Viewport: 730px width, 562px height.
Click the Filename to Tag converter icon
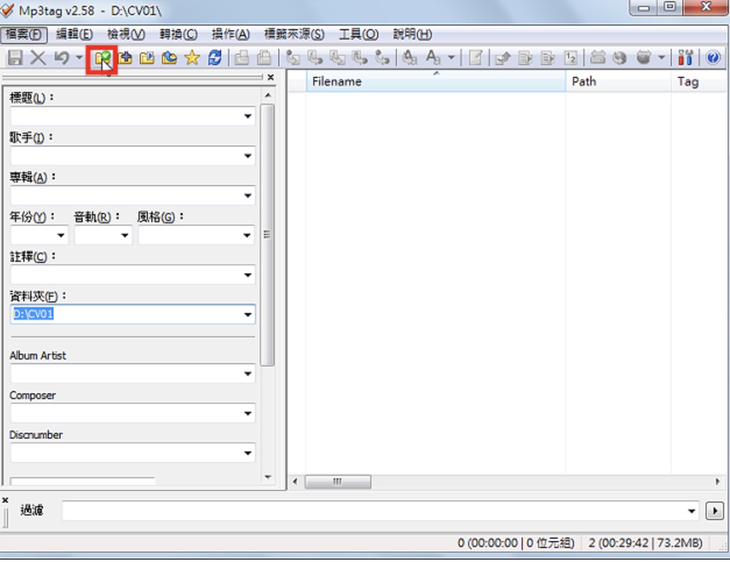click(x=315, y=58)
